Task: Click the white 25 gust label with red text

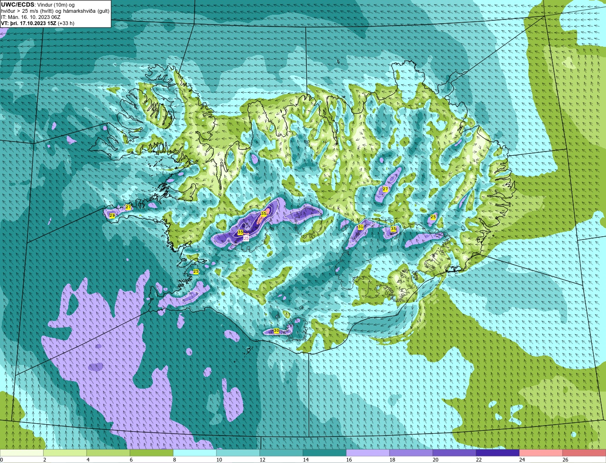Action: (x=246, y=239)
